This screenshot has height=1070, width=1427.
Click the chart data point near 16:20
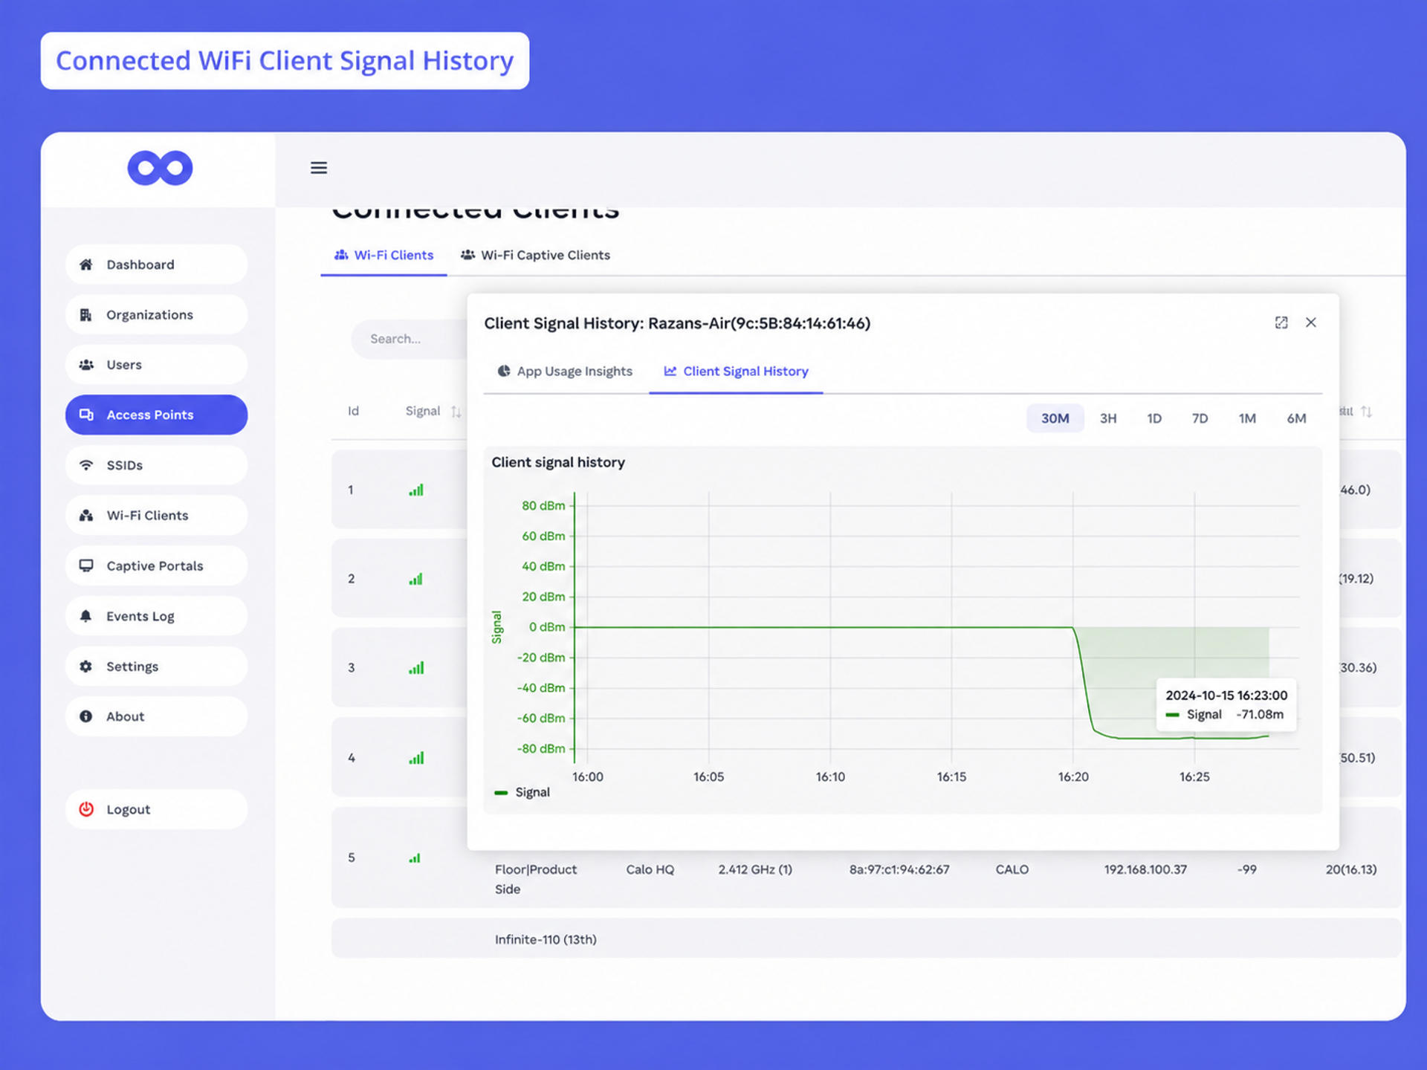point(1073,628)
